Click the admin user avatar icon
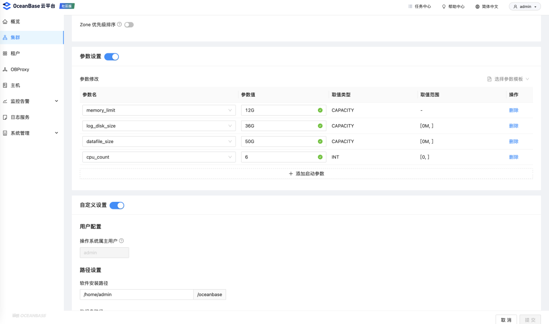The height and width of the screenshot is (324, 549). (516, 6)
